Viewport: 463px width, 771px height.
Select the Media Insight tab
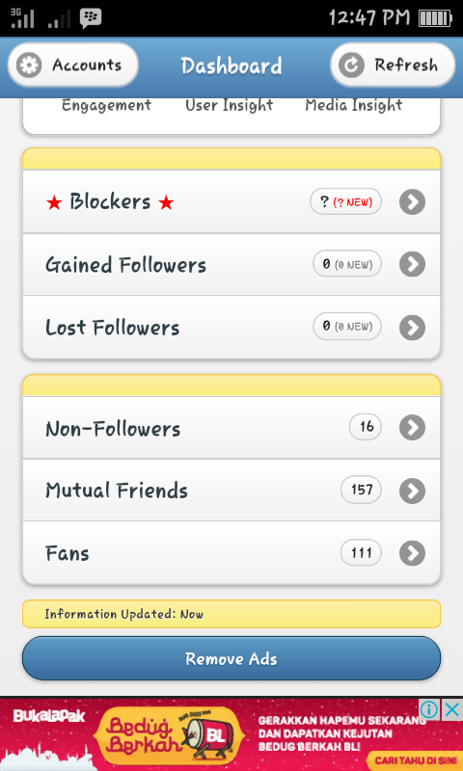tap(354, 105)
